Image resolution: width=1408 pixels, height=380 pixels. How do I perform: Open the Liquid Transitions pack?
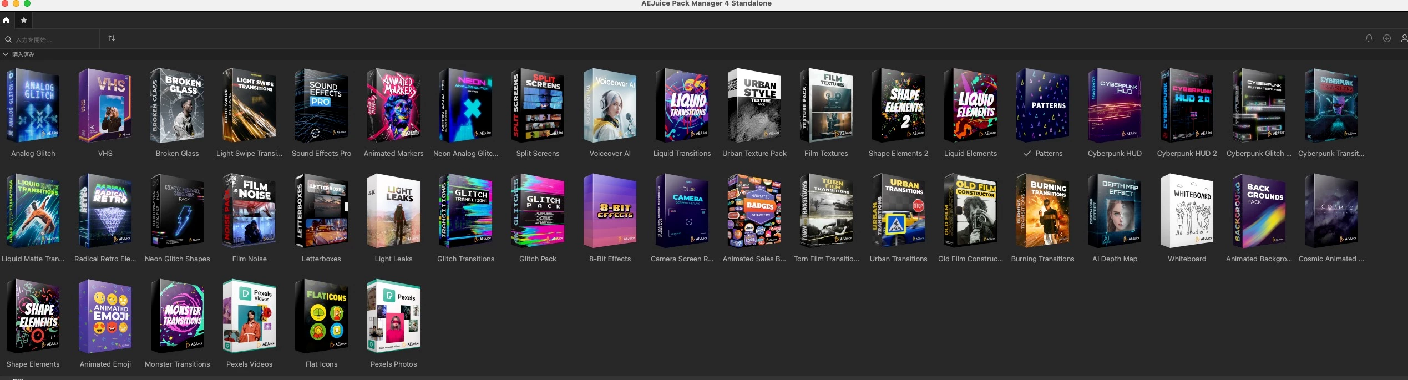[682, 105]
